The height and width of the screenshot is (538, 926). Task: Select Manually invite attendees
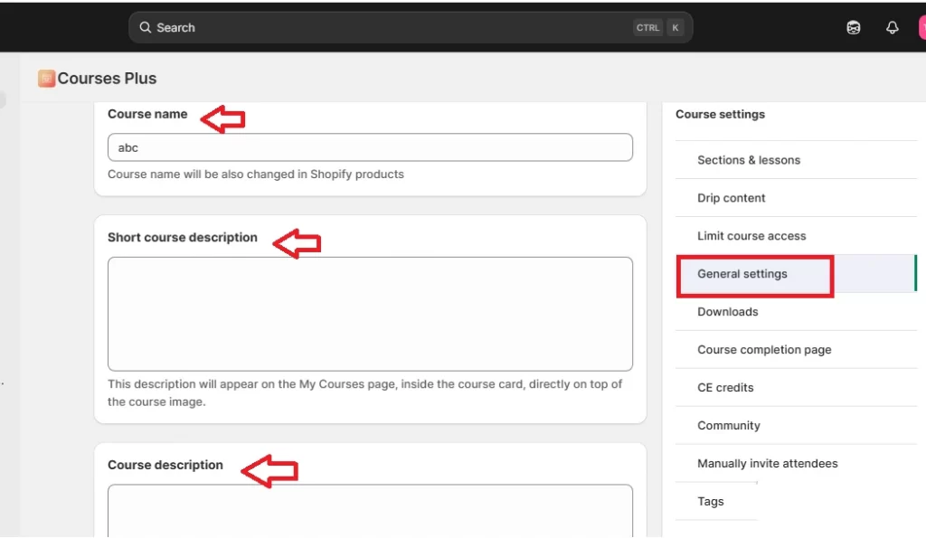[x=767, y=464]
